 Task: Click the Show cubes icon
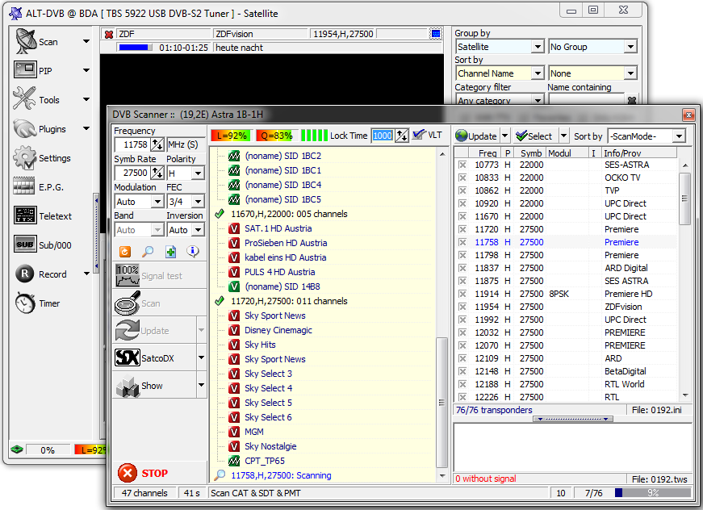128,386
